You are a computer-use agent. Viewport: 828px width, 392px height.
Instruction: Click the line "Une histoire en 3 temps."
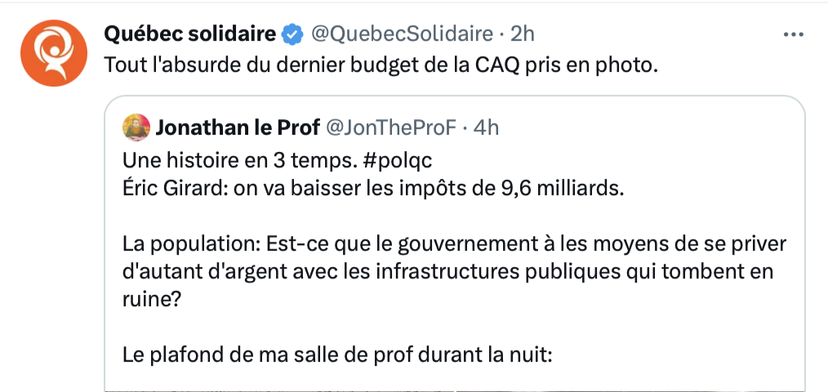tap(240, 161)
